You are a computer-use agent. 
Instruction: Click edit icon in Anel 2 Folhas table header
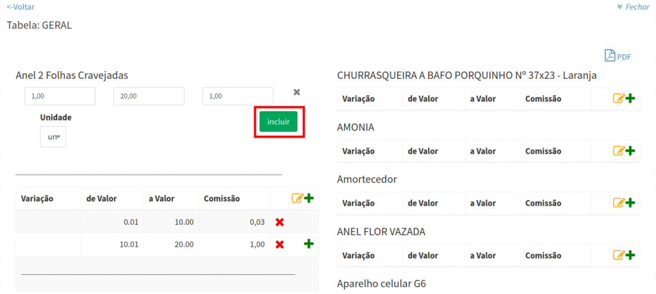point(297,199)
